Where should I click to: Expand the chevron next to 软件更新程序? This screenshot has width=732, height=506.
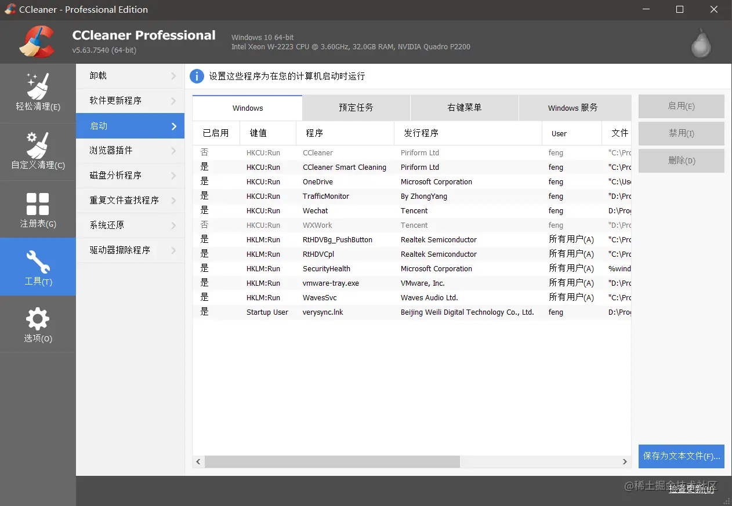173,101
